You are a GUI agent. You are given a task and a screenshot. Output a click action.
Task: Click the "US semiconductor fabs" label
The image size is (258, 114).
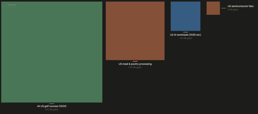point(240,6)
